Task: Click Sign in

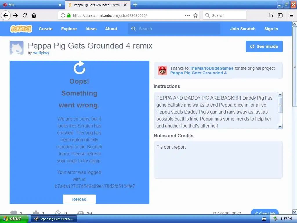Action: click(271, 29)
